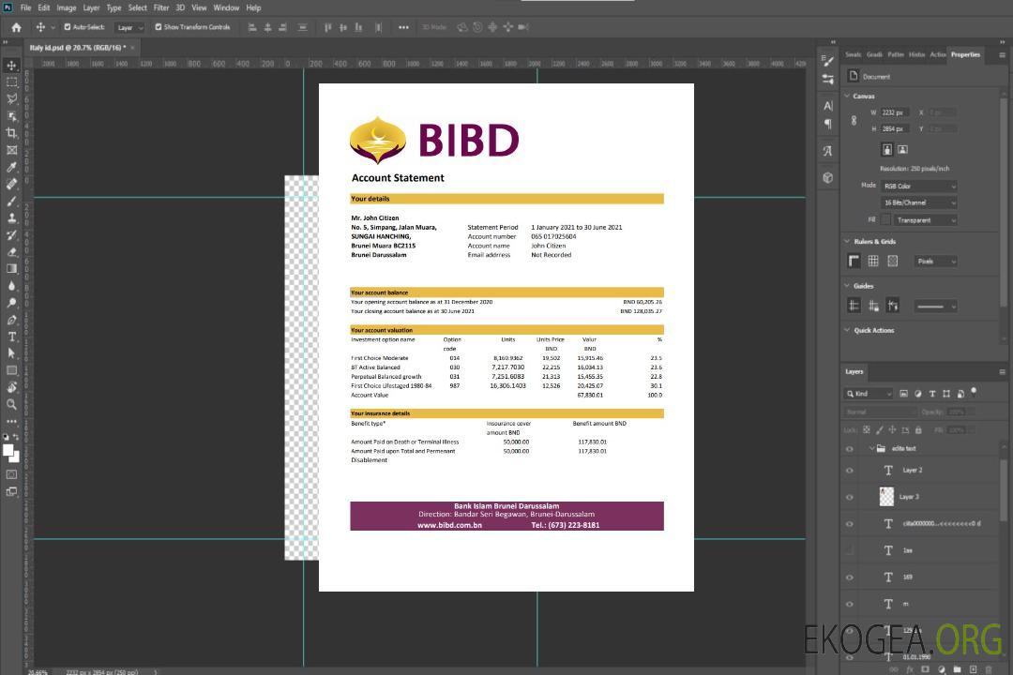Select the Zoom tool

pos(11,404)
